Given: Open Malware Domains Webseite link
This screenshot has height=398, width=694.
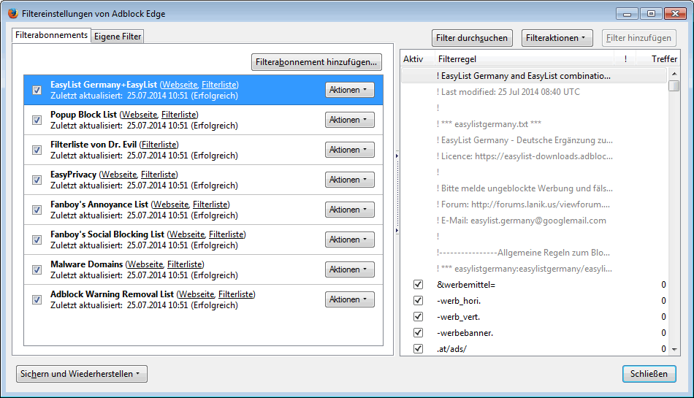Looking at the screenshot, I should [145, 264].
